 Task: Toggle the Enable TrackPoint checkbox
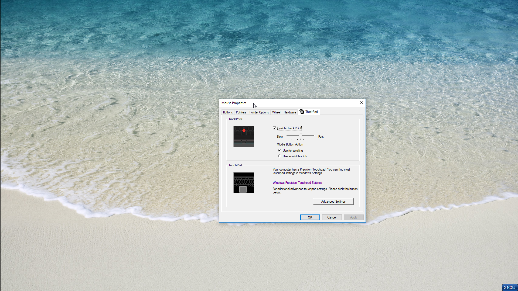click(x=274, y=128)
